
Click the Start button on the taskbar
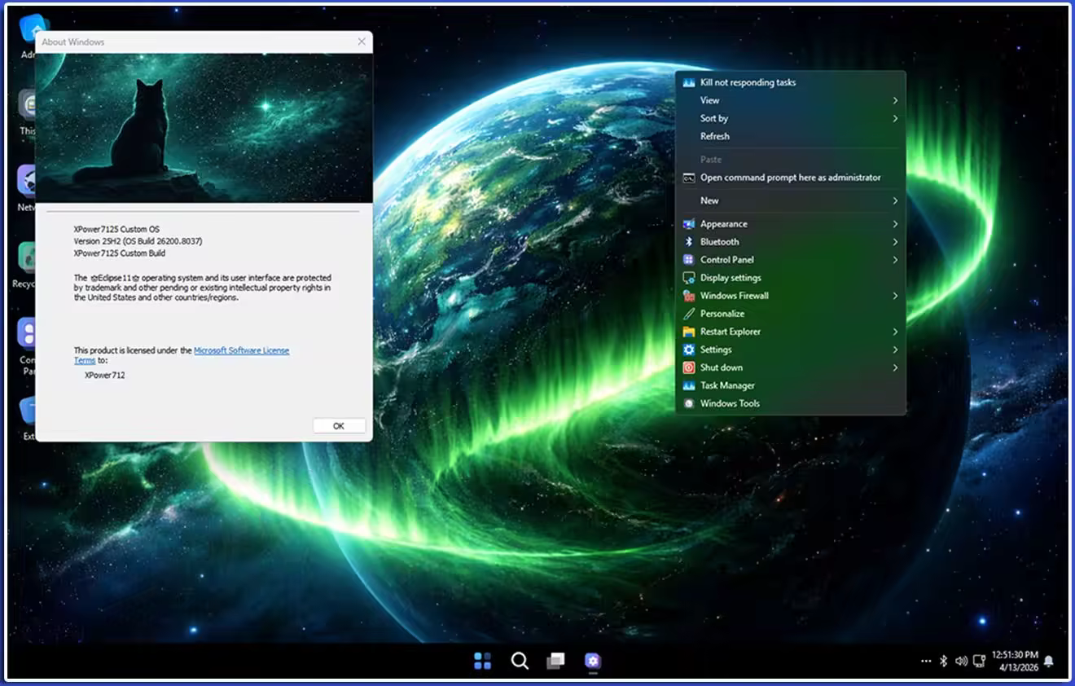coord(482,661)
